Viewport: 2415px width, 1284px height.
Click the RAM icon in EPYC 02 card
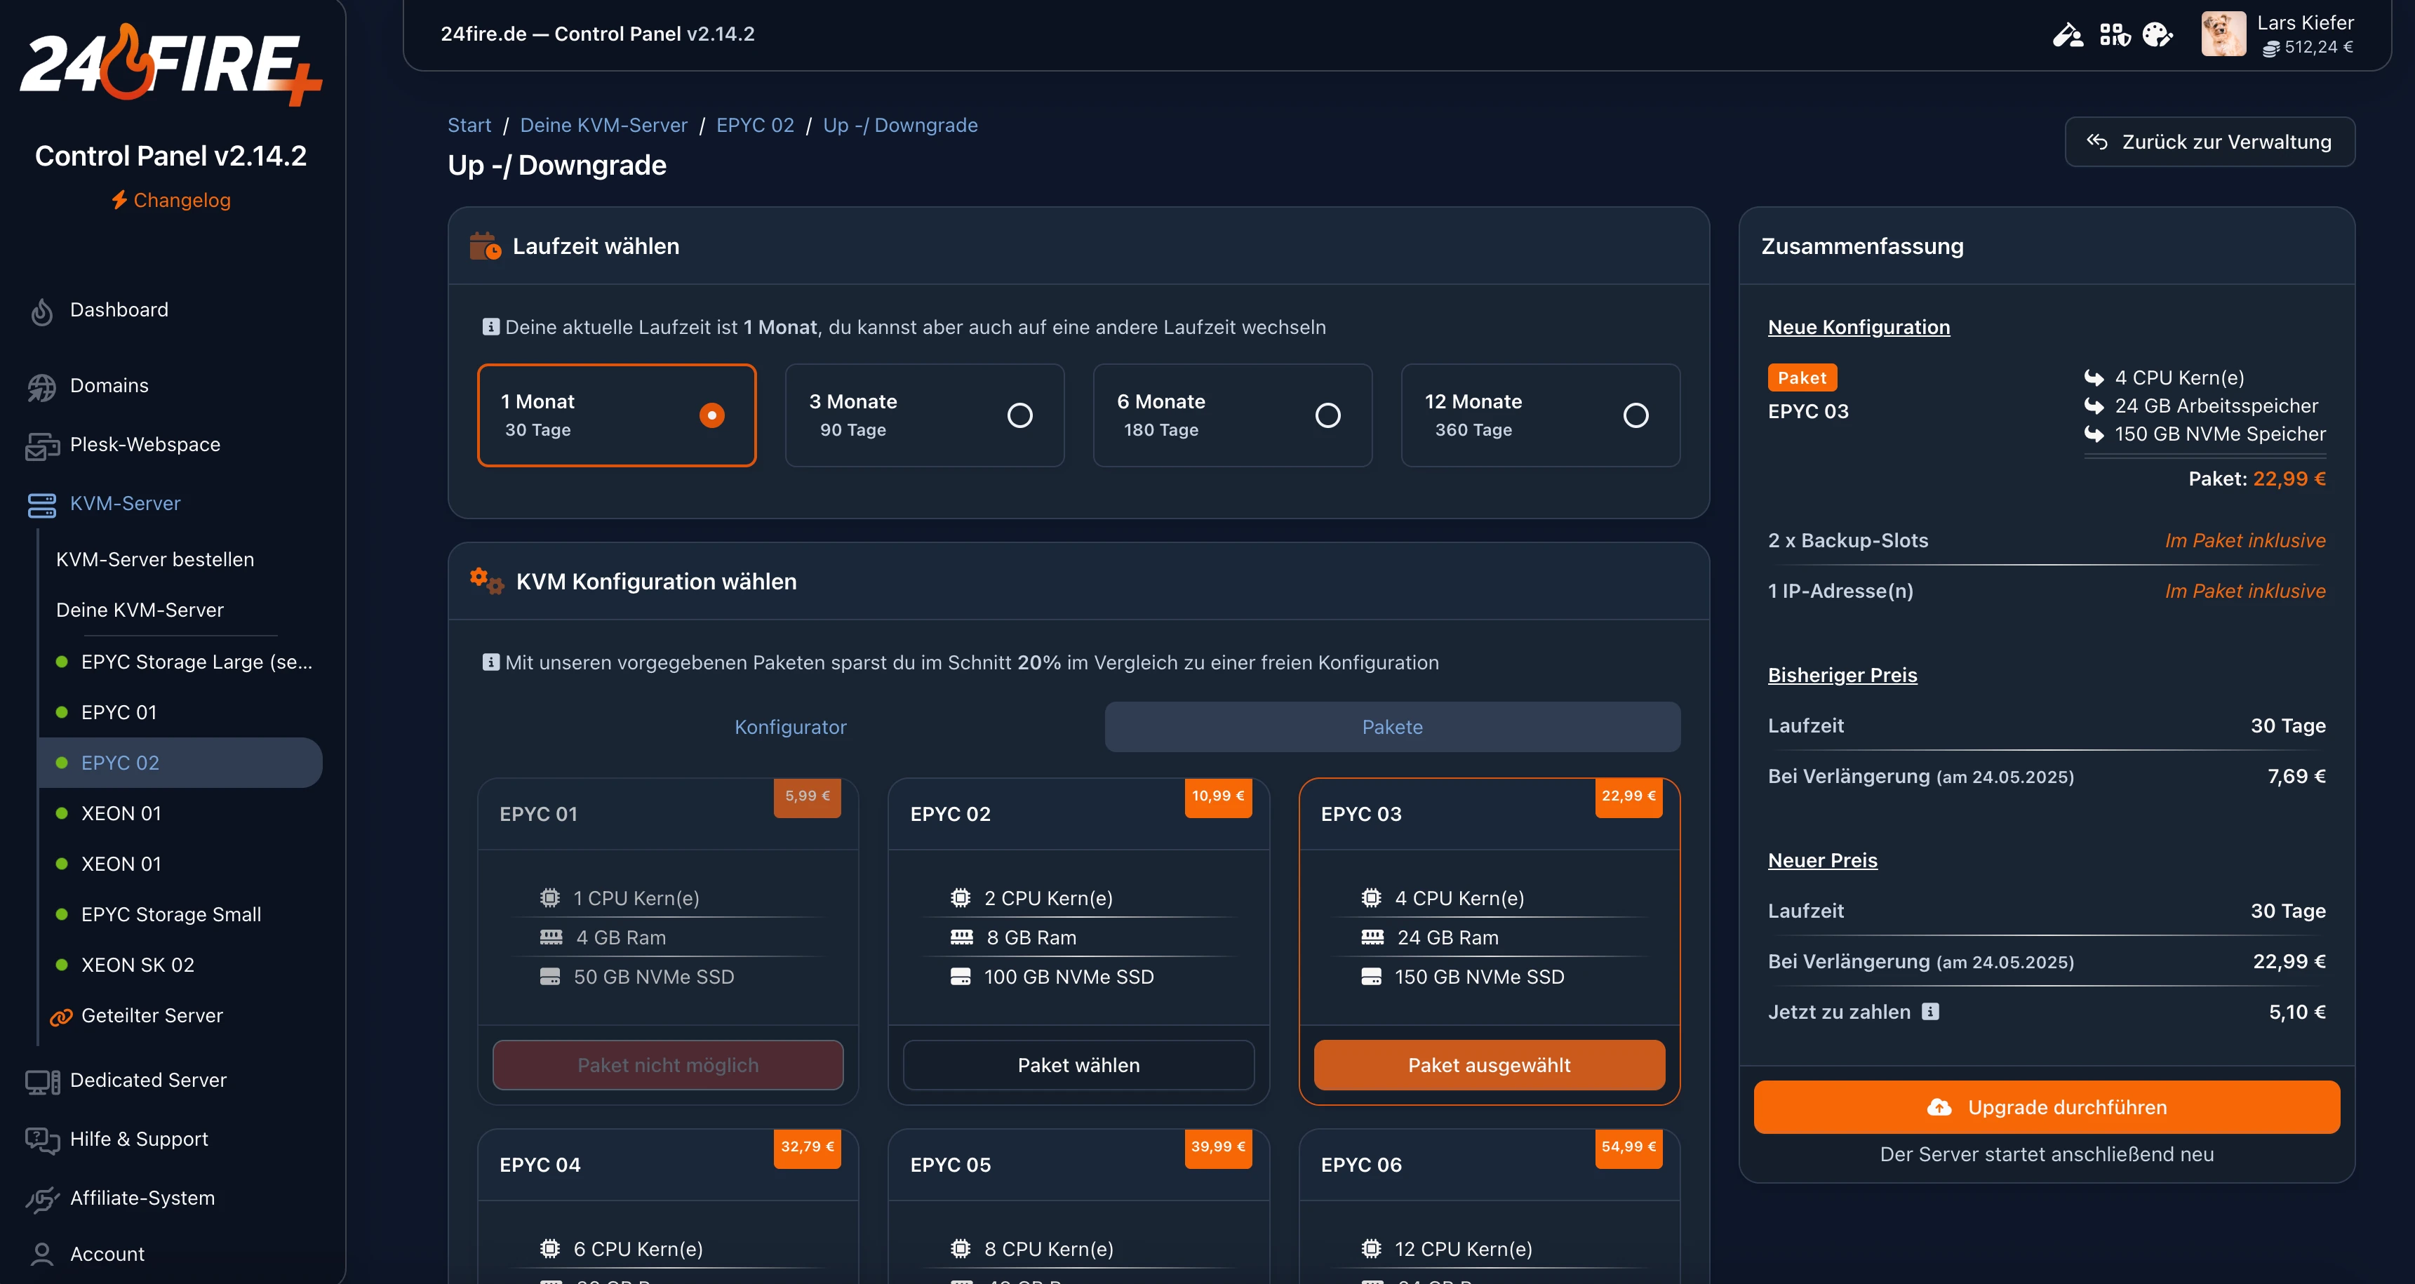[x=961, y=937]
